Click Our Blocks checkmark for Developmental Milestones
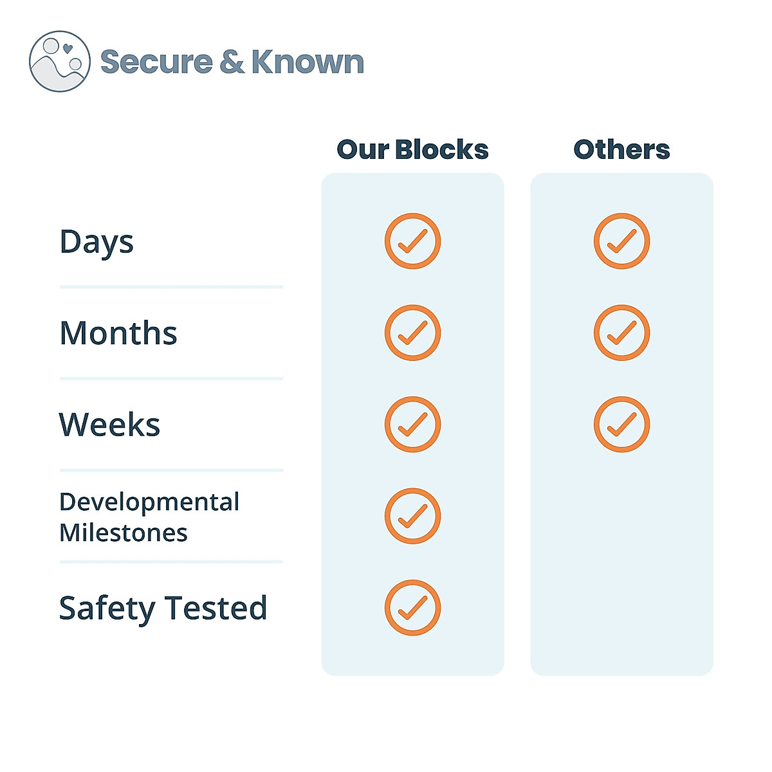The image size is (772, 772). (x=412, y=516)
